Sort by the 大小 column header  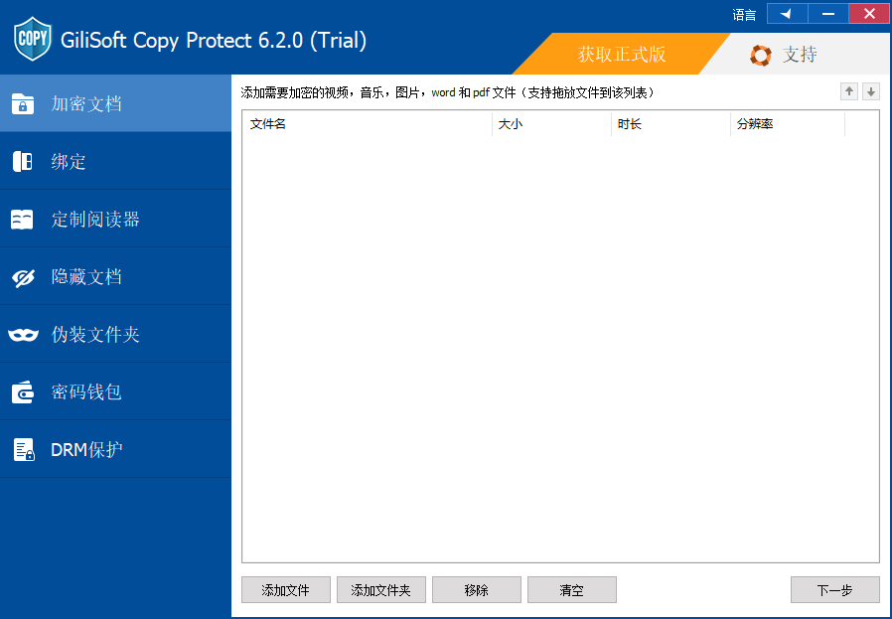pyautogui.click(x=552, y=124)
